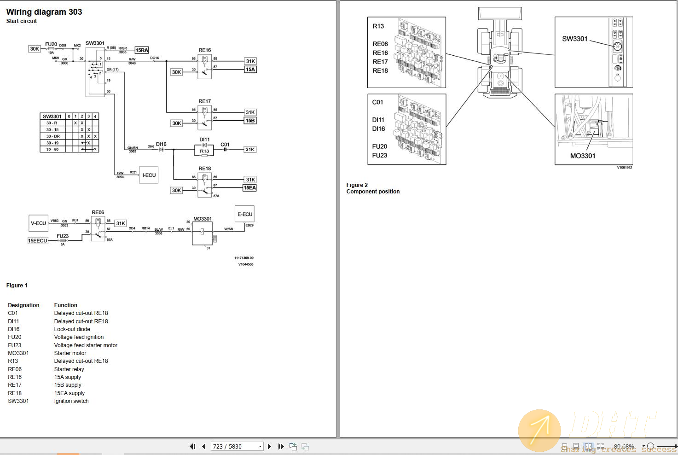Click the C01 designation in table
Image resolution: width=678 pixels, height=455 pixels.
tap(13, 313)
